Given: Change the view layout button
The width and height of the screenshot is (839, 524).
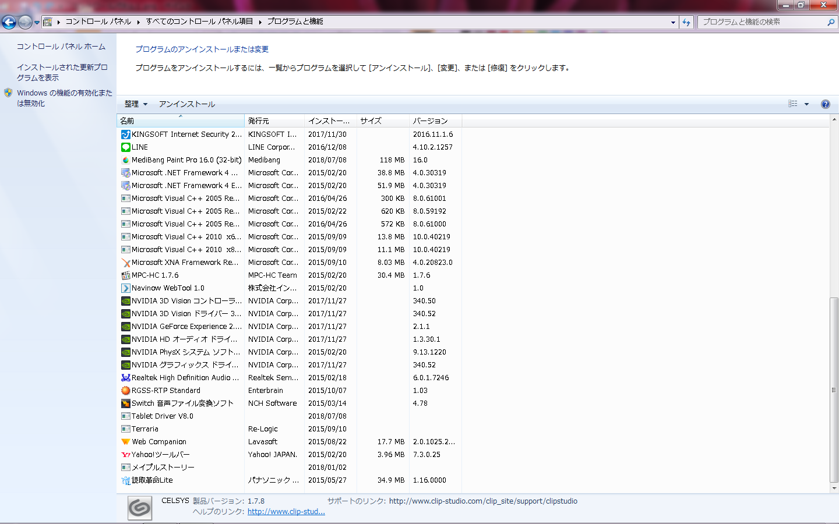Looking at the screenshot, I should [793, 104].
